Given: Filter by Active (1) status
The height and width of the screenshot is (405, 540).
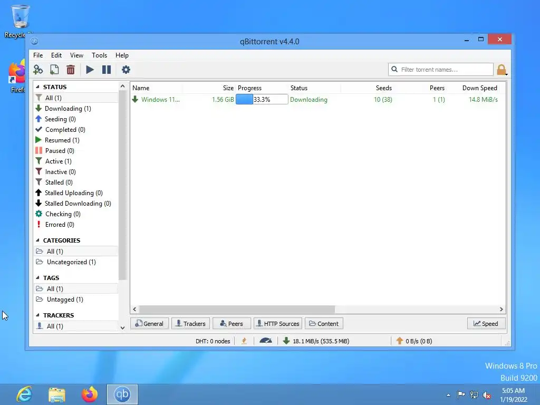Looking at the screenshot, I should click(76, 161).
